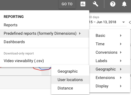Click the Reports bar chart icon
This screenshot has width=131, height=95.
[83, 4]
